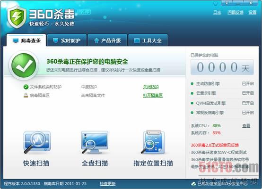262x189 pixels.
Task: Switch to the 产品升级 tab
Action: point(107,40)
